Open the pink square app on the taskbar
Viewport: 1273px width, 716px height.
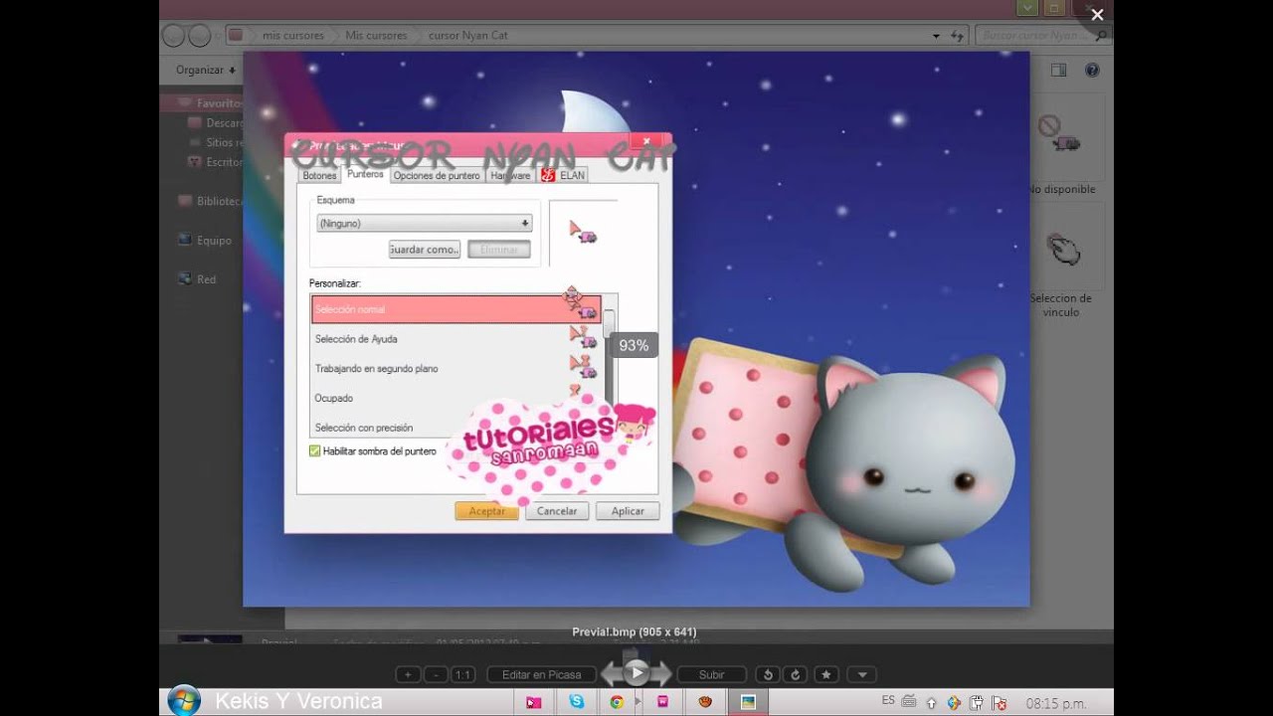[x=662, y=702]
